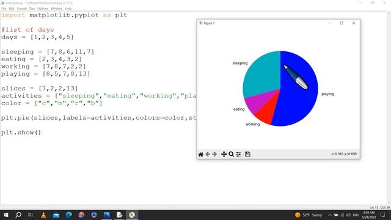Minimize the Figure 1 window
Image resolution: width=391 pixels, height=220 pixels.
tap(330, 23)
